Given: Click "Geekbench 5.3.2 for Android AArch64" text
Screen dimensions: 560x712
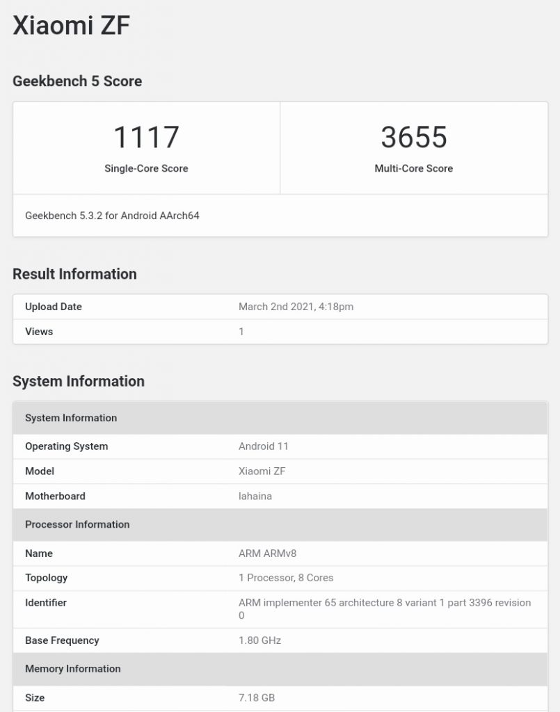Looking at the screenshot, I should coord(112,216).
